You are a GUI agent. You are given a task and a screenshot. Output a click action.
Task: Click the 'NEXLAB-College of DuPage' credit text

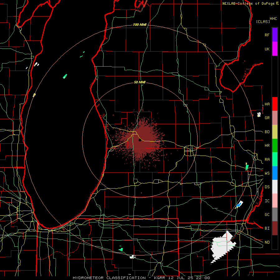coord(249,3)
